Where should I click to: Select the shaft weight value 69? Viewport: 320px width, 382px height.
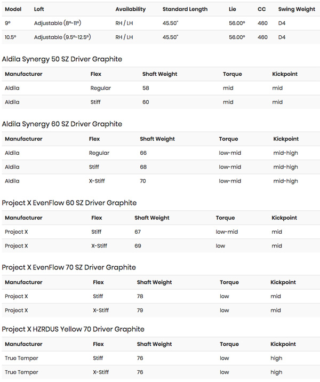(138, 246)
